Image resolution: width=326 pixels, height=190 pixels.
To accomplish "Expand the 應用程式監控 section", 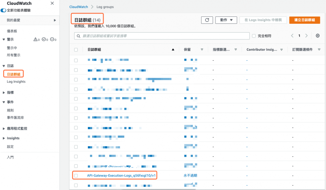I will 4,128.
